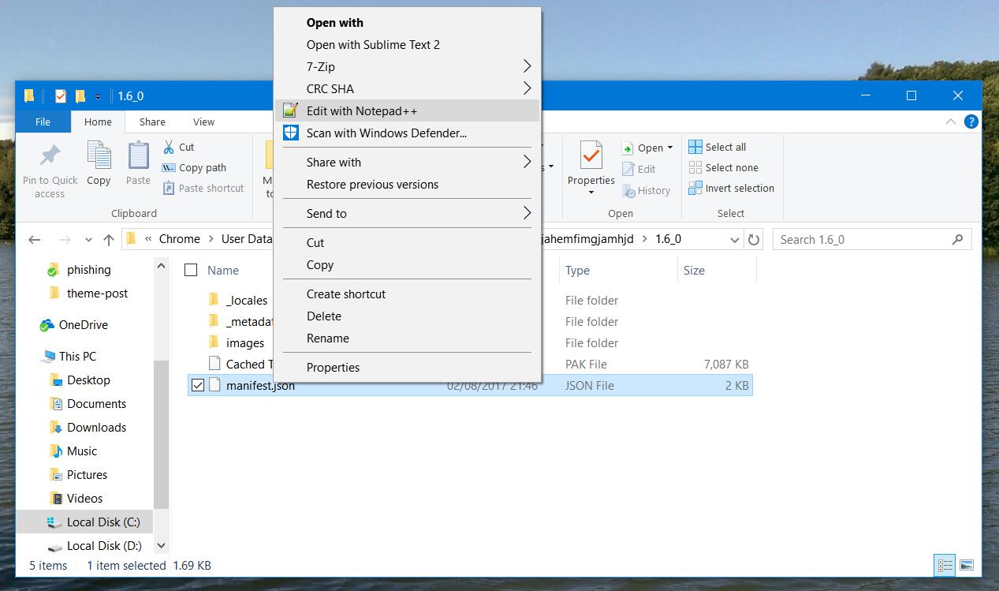Click the Cut scissors icon in ribbon
Image resolution: width=999 pixels, height=591 pixels.
[x=169, y=147]
